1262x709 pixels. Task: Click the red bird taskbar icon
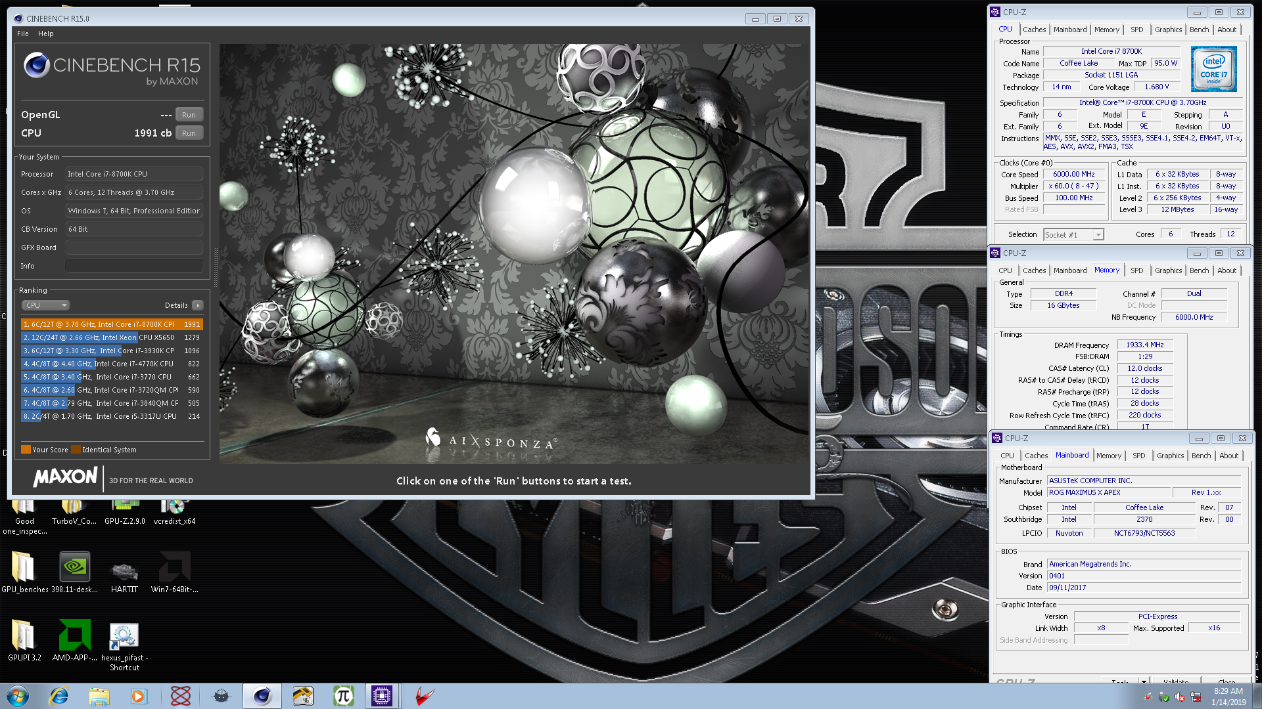click(425, 696)
